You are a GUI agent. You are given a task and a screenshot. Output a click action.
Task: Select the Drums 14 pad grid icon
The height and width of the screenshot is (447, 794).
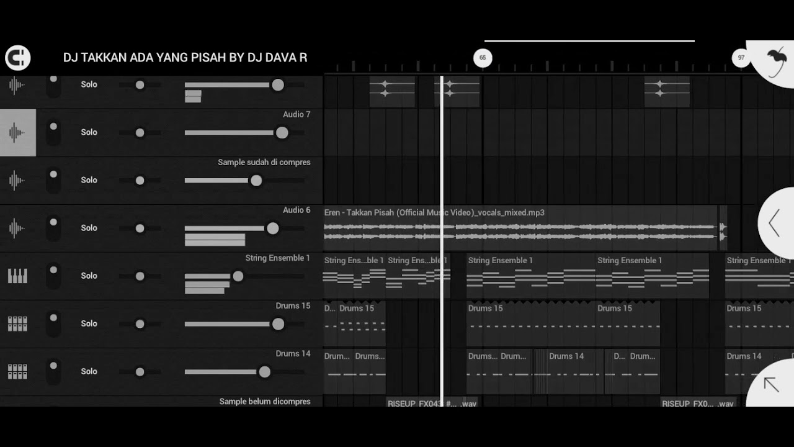click(17, 371)
